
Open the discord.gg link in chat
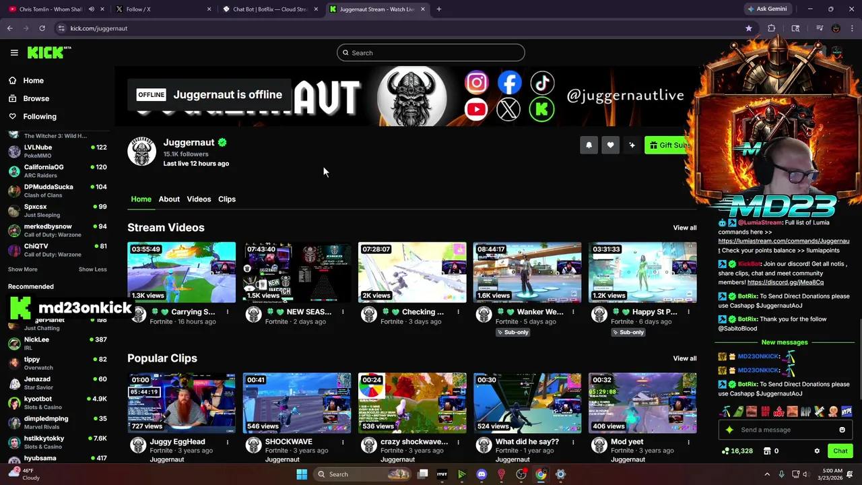tap(785, 282)
